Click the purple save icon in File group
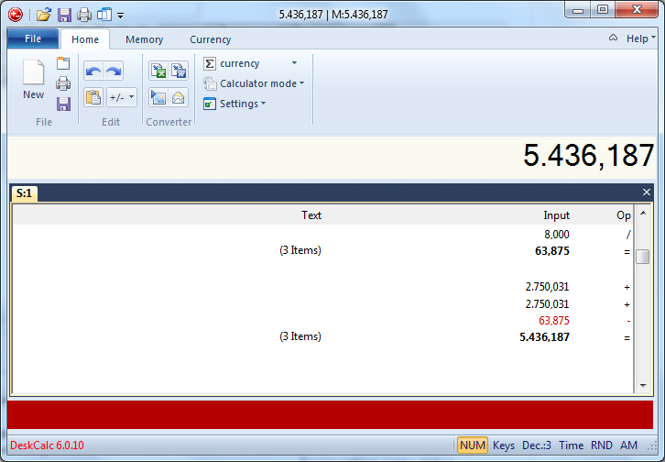 (x=63, y=104)
